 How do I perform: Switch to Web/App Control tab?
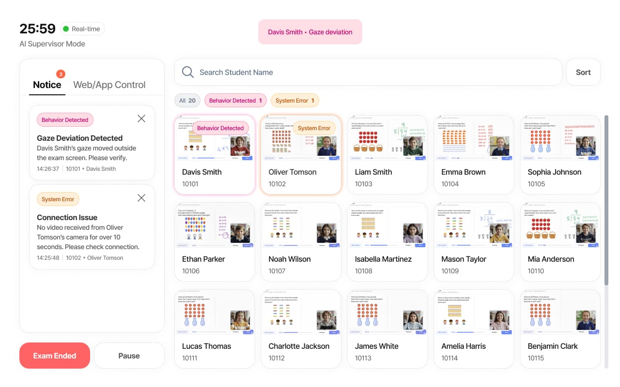[109, 85]
